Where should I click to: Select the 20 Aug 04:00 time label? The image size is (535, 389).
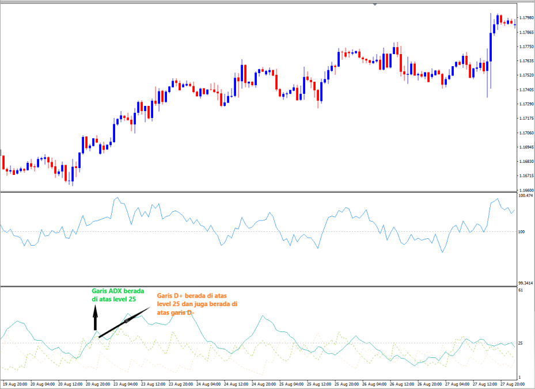(43, 384)
